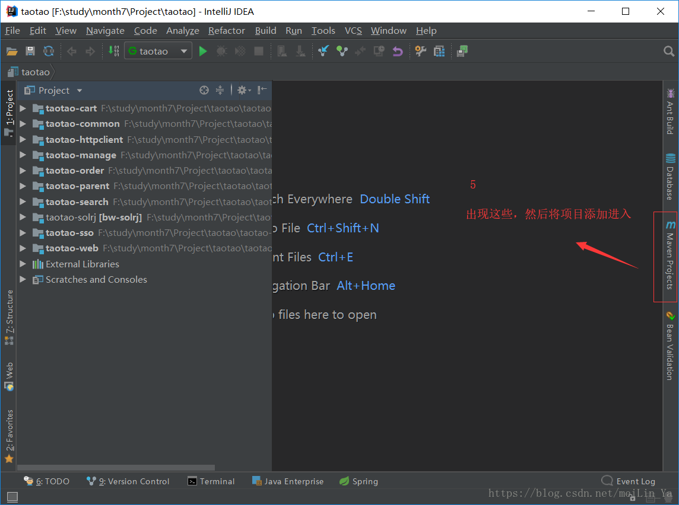Expand the taotao-order module

coord(23,171)
